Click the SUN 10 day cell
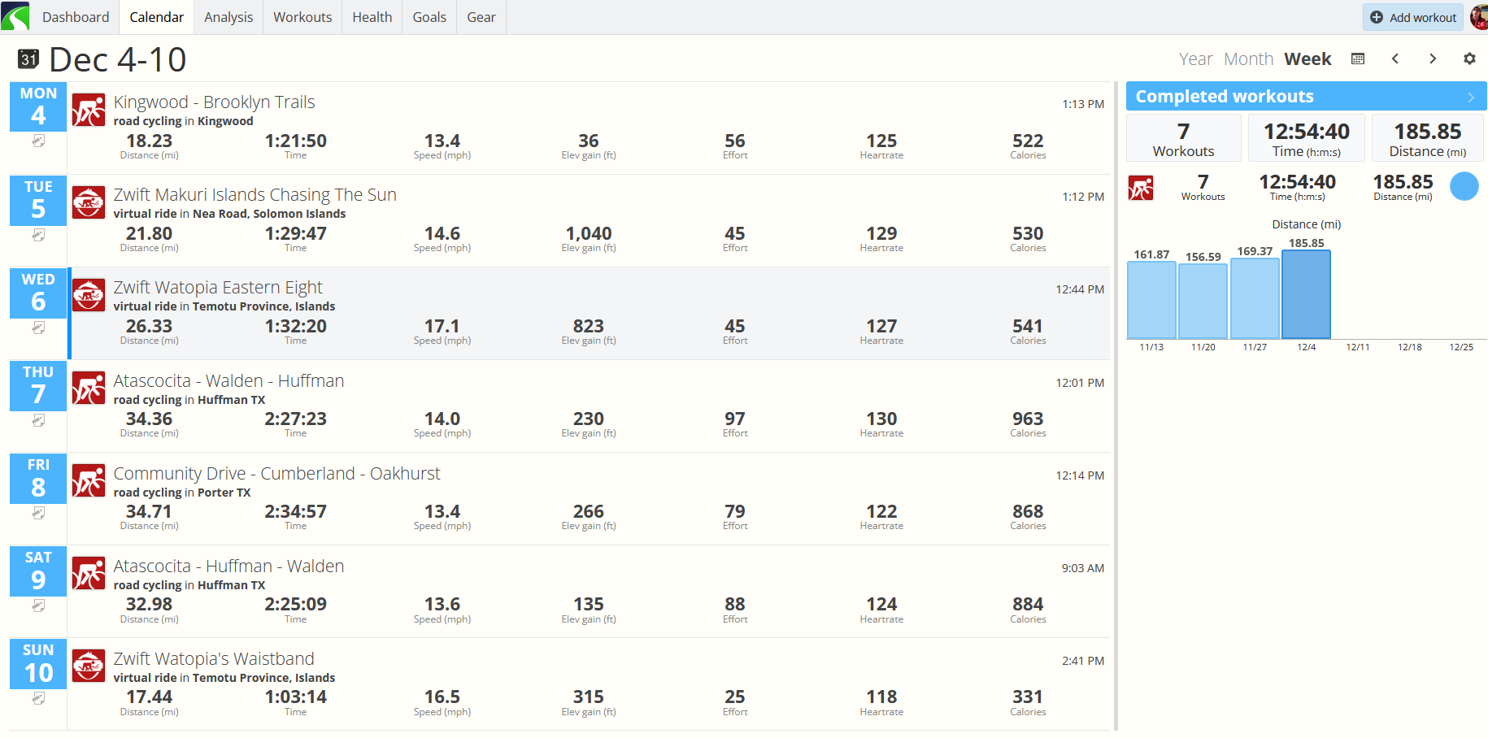 click(x=38, y=663)
